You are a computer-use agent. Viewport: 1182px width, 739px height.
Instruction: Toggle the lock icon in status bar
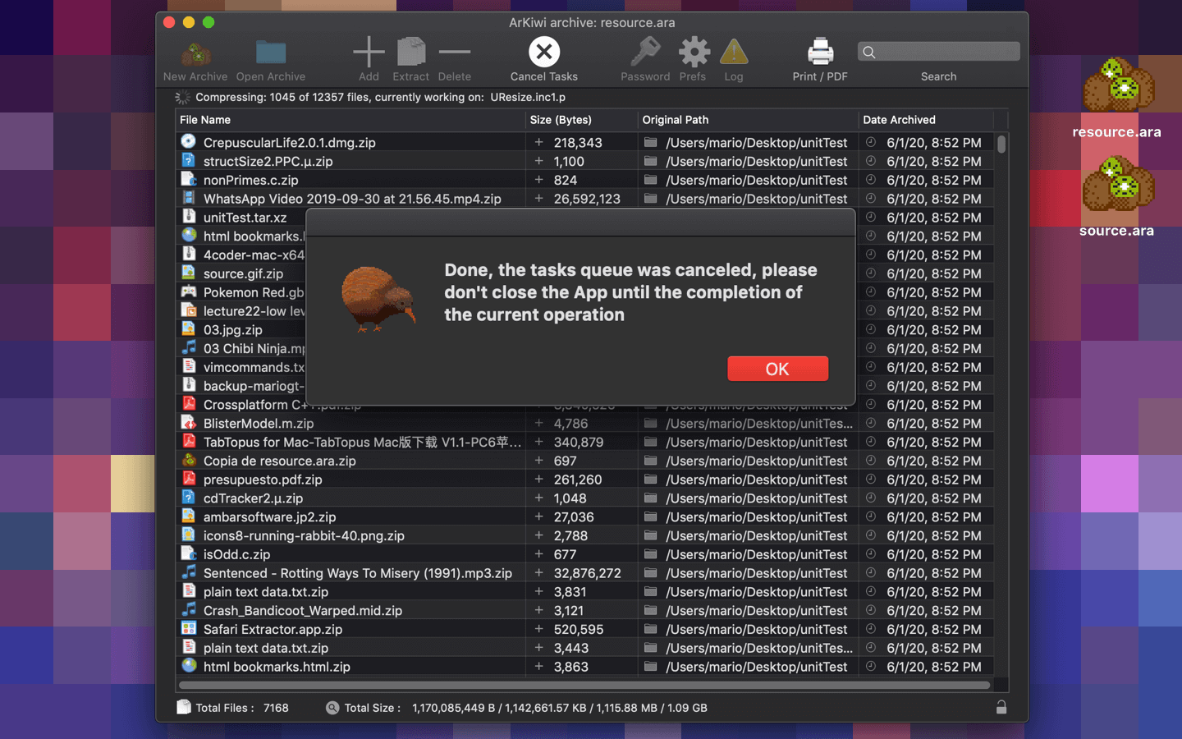coord(1001,707)
